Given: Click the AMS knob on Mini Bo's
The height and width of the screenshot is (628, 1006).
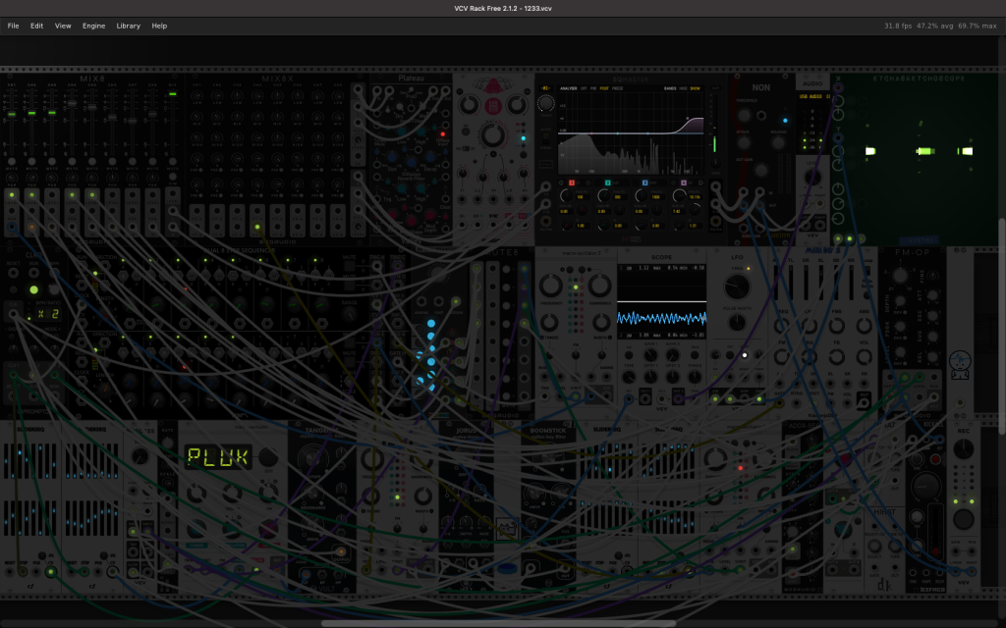Looking at the screenshot, I should tap(865, 326).
